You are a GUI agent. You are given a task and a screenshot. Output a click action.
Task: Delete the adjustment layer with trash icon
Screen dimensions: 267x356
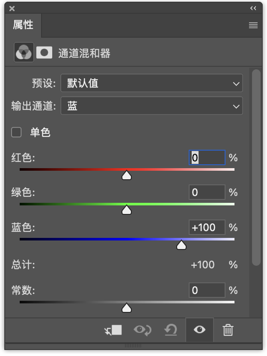coord(228,330)
